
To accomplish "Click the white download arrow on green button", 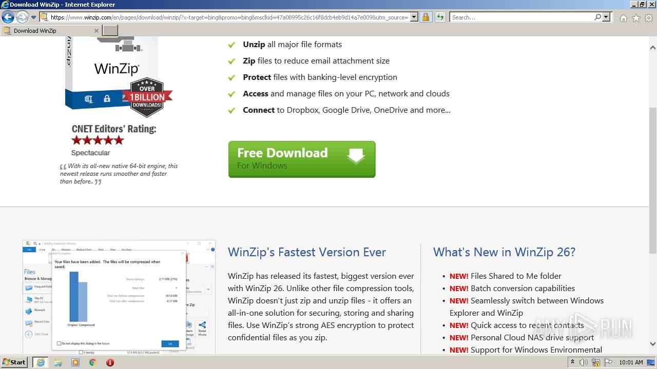I will click(x=356, y=155).
